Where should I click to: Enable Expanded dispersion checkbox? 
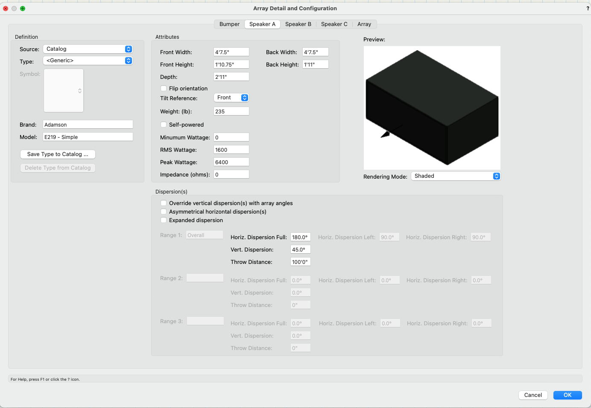[164, 220]
